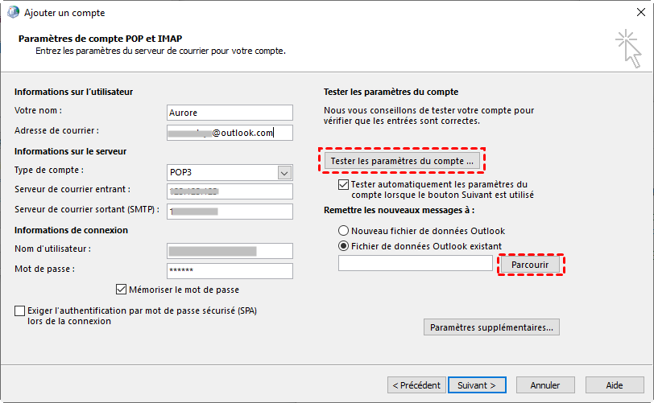The width and height of the screenshot is (654, 403).
Task: Toggle Mémoriser le mot de passe checkbox
Action: point(122,290)
